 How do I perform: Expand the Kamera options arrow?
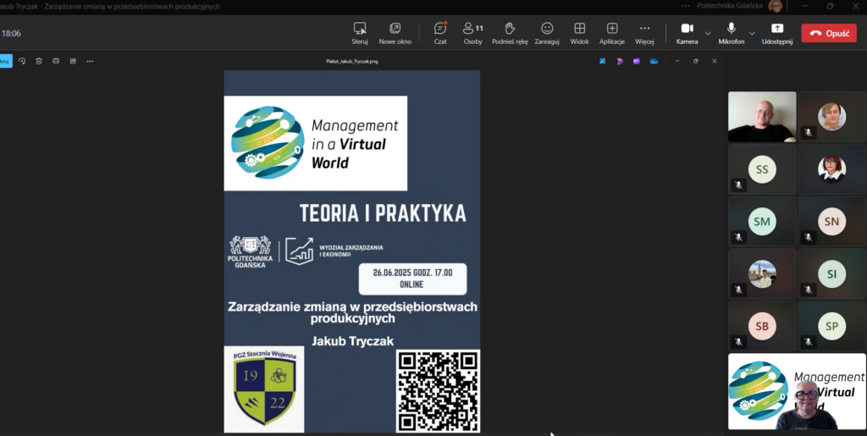point(708,33)
